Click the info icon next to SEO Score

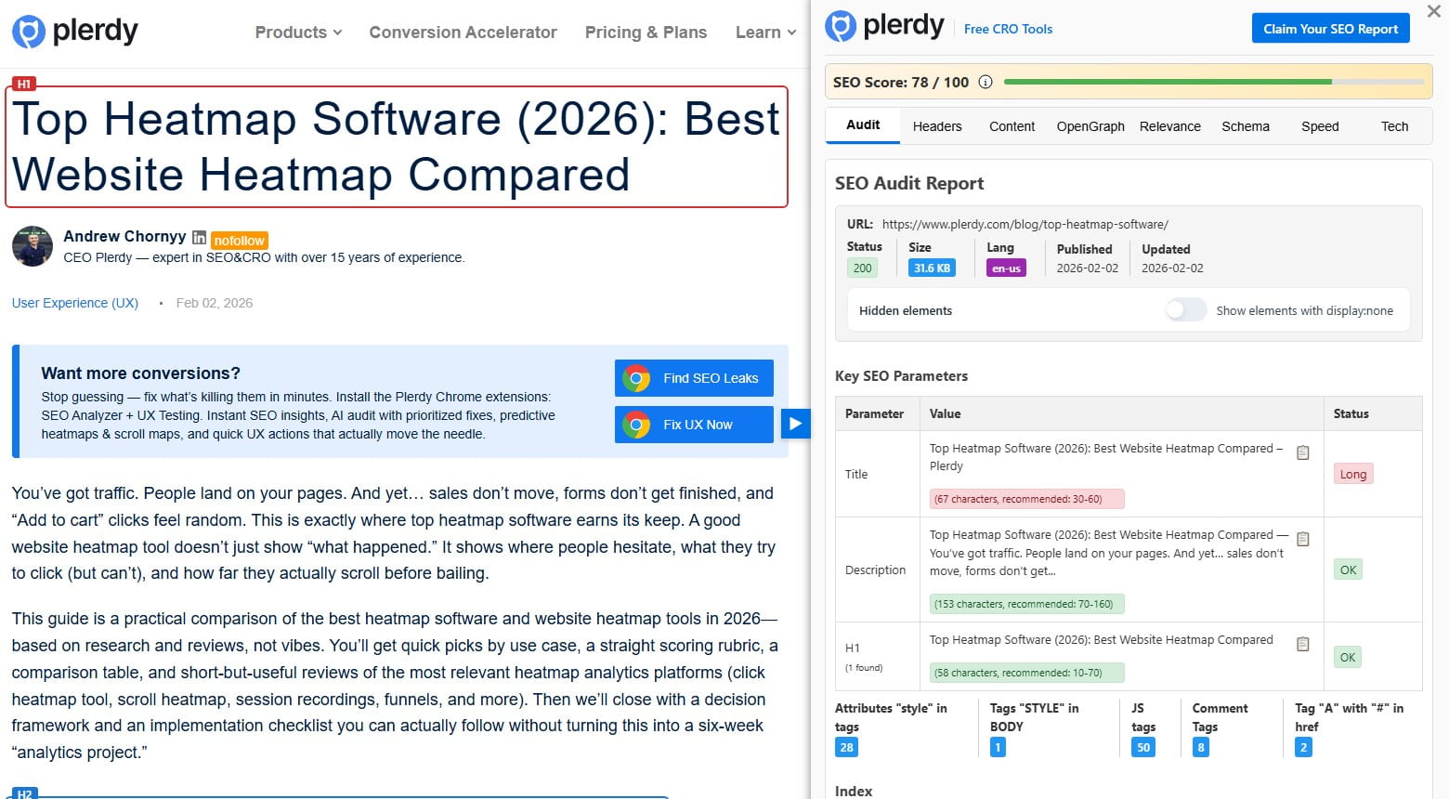(986, 82)
